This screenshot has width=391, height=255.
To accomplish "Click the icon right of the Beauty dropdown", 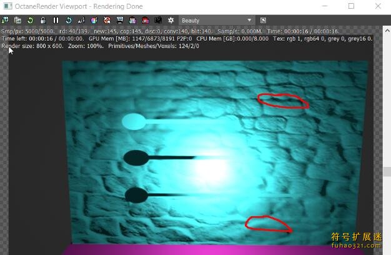I will (x=263, y=21).
